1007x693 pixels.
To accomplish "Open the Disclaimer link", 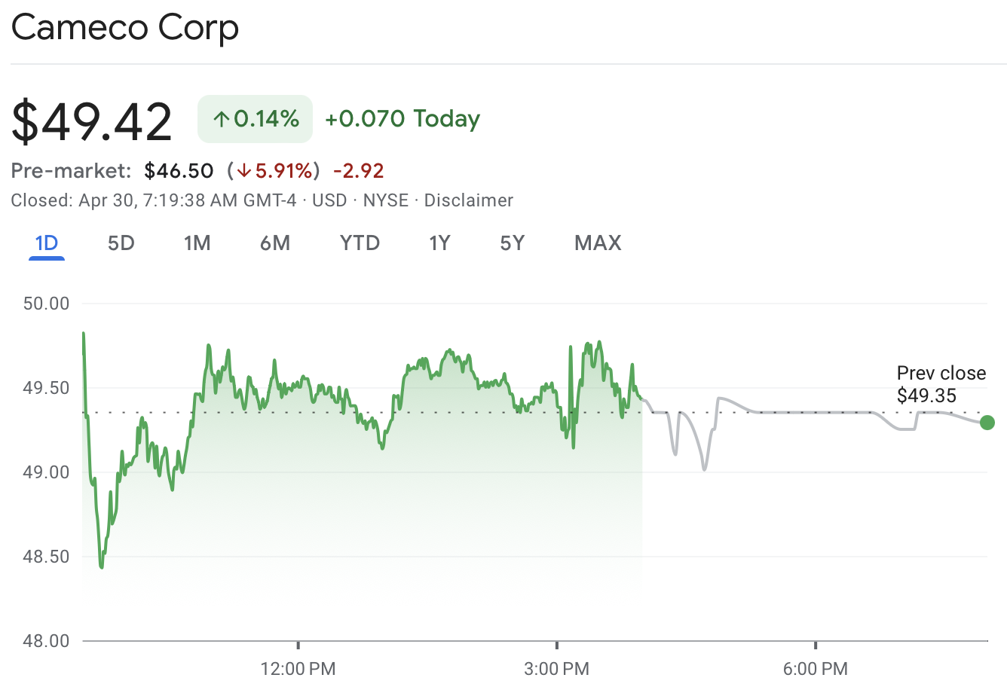I will coord(468,200).
